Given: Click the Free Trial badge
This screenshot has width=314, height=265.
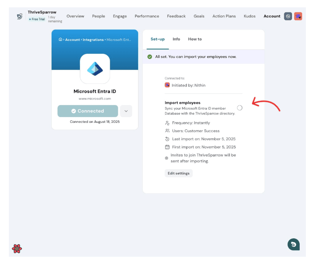Looking at the screenshot, I should 37,19.
